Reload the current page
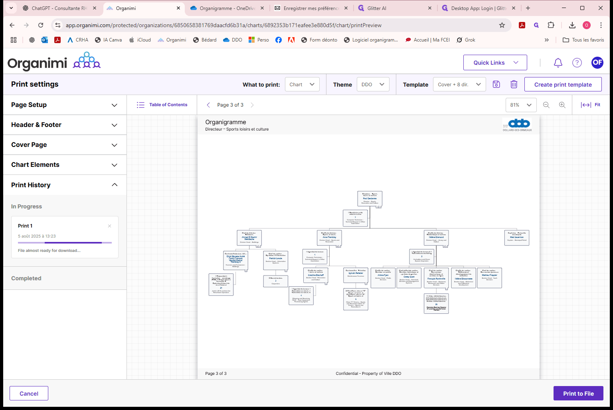This screenshot has height=410, width=613. (41, 25)
